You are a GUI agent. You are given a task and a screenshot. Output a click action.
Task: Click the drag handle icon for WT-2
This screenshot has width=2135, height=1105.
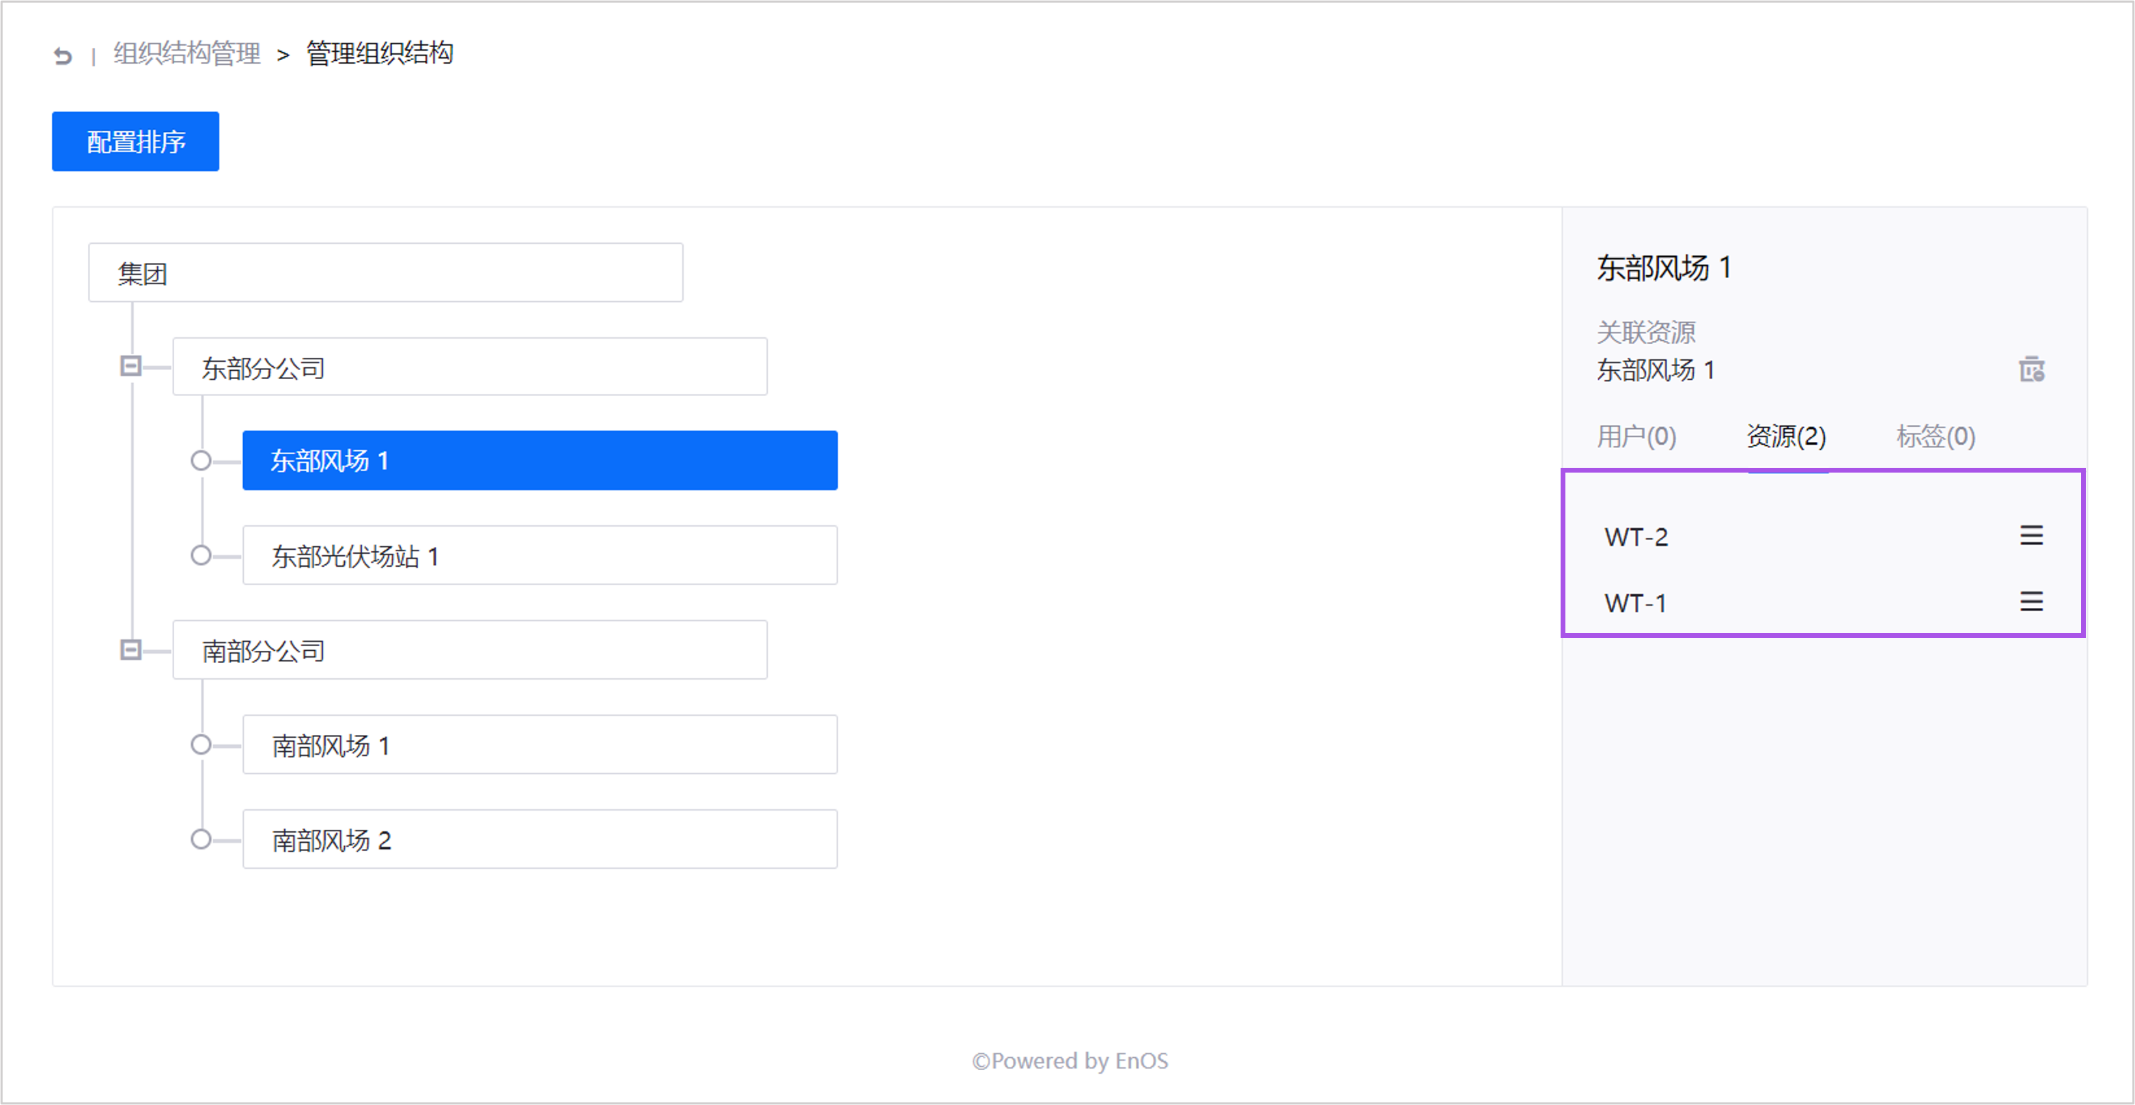coord(2031,535)
